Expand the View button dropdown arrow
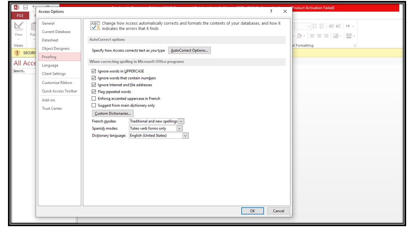 point(19,40)
